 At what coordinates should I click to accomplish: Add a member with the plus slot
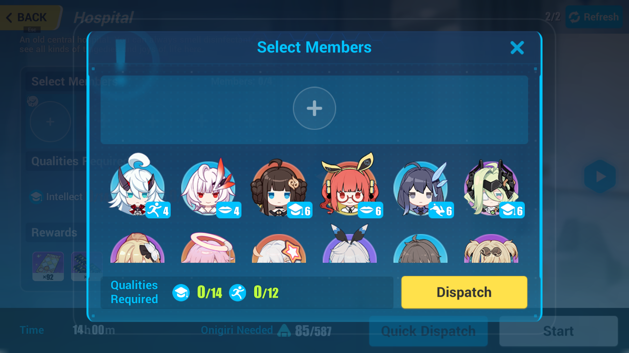pos(314,108)
